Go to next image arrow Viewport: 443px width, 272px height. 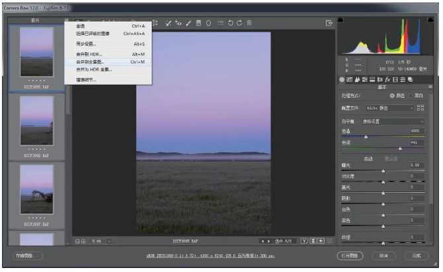(x=268, y=241)
